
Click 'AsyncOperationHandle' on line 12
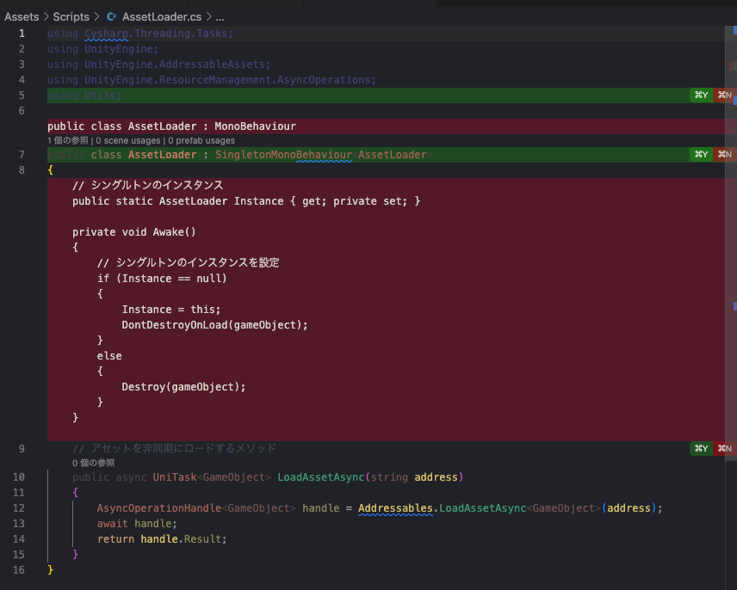(159, 507)
